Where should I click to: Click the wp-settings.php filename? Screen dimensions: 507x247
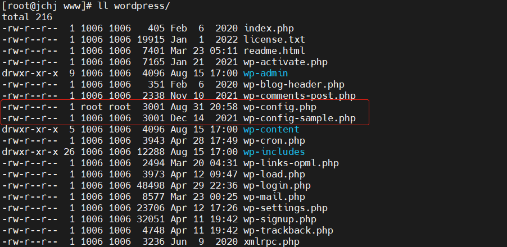(286, 208)
